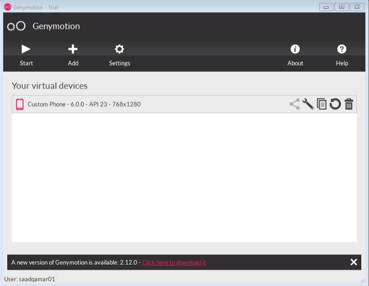Click the window resize grip corner
369x286 pixels.
pyautogui.click(x=362, y=281)
